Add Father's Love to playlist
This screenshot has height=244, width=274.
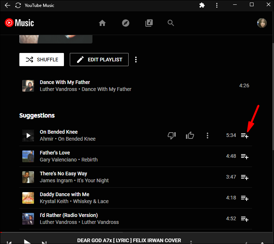click(245, 156)
